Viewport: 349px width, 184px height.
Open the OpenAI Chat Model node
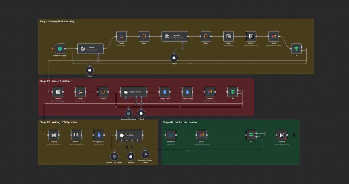[x=129, y=113]
